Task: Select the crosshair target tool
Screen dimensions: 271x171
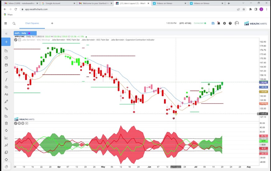Action: pyautogui.click(x=6, y=160)
